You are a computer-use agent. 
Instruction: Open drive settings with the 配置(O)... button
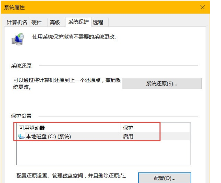point(164,178)
